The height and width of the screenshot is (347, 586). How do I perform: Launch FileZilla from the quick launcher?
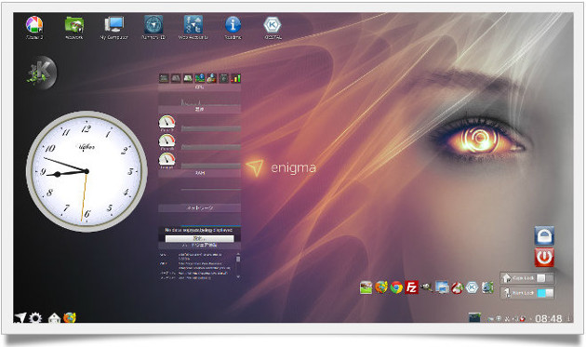(411, 287)
